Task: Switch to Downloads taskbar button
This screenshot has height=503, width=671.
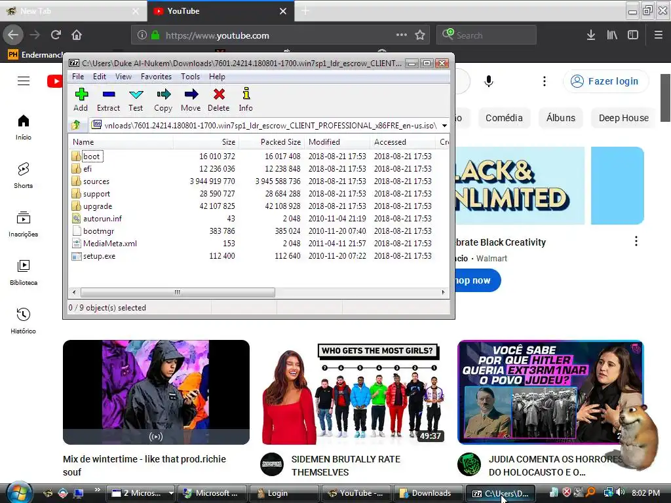Action: tap(427, 493)
